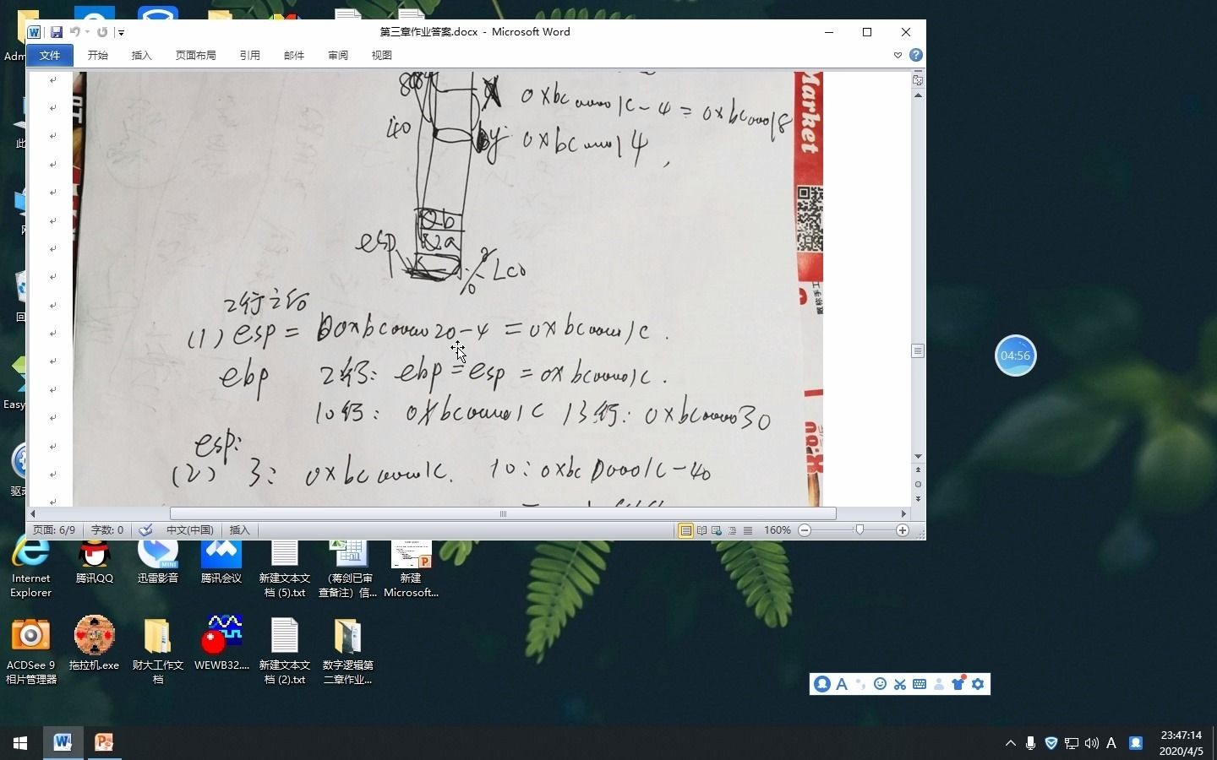This screenshot has height=760, width=1217.
Task: Click the Redo/Repeat icon in Word title bar
Action: pos(102,32)
